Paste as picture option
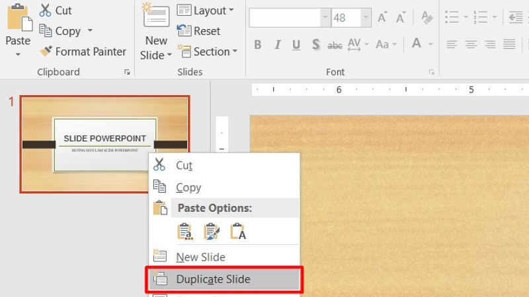 click(x=238, y=232)
